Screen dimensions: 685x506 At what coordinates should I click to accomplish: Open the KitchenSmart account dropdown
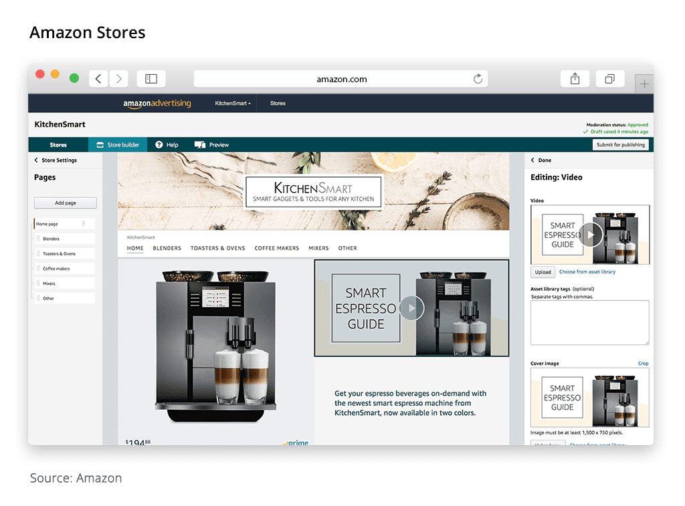click(233, 104)
